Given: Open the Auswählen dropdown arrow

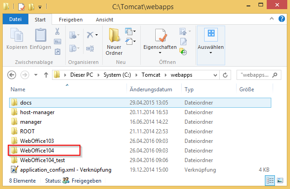Looking at the screenshot, I should point(211,53).
